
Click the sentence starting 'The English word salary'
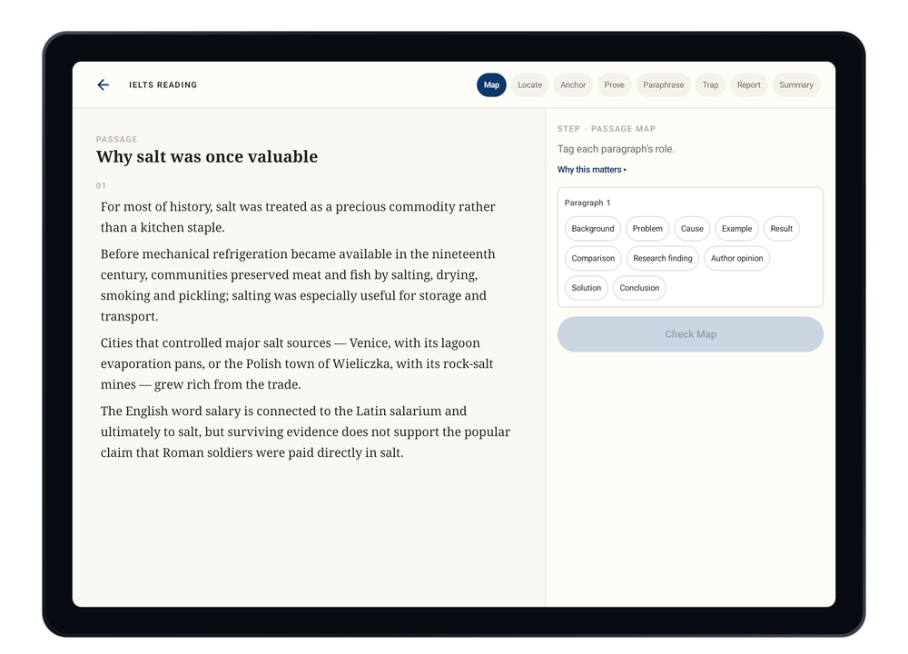click(305, 431)
